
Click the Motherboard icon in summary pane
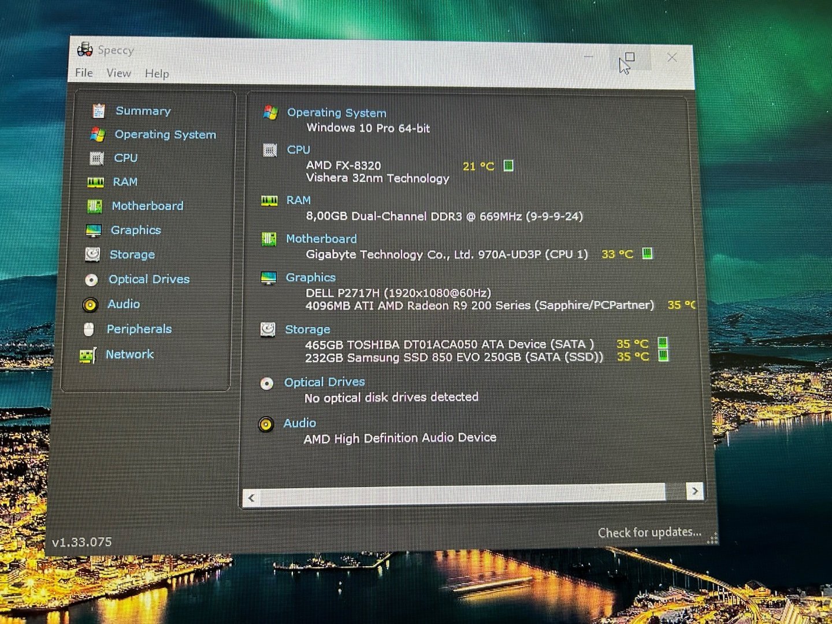tap(269, 239)
